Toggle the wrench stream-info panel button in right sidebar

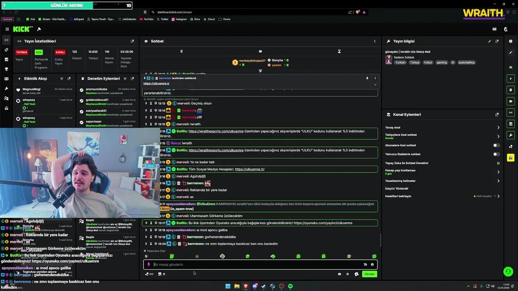pyautogui.click(x=511, y=135)
